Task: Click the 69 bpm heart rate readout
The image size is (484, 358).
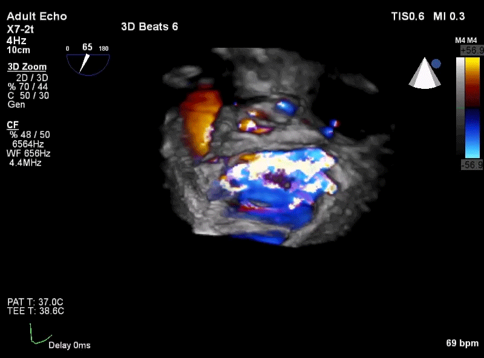Action: click(x=462, y=343)
